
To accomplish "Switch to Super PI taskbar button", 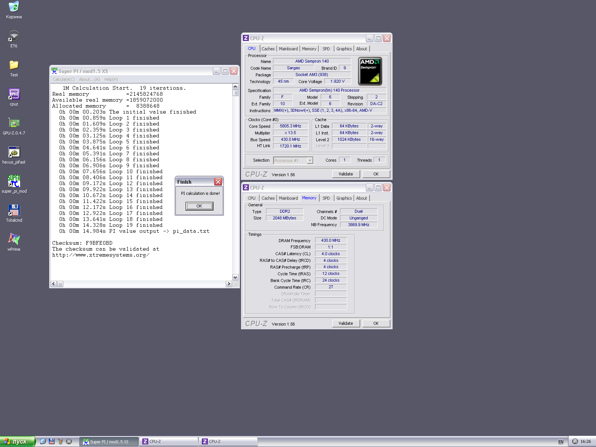I will click(x=109, y=441).
